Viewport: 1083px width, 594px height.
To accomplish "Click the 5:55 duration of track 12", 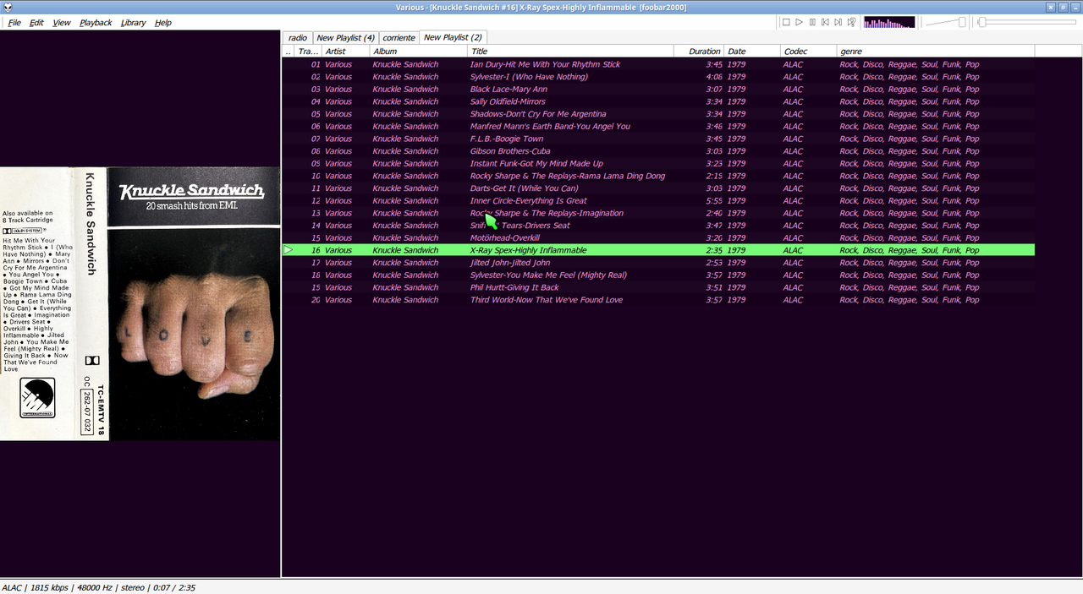I will (x=713, y=200).
